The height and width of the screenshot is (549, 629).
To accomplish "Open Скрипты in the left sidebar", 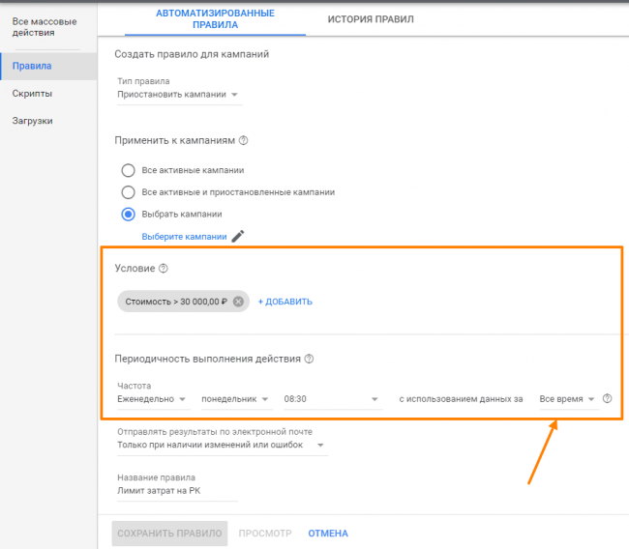I will pyautogui.click(x=33, y=94).
